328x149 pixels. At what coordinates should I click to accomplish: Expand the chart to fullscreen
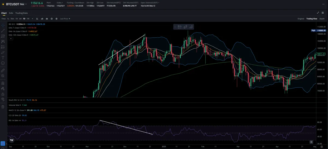[318, 13]
